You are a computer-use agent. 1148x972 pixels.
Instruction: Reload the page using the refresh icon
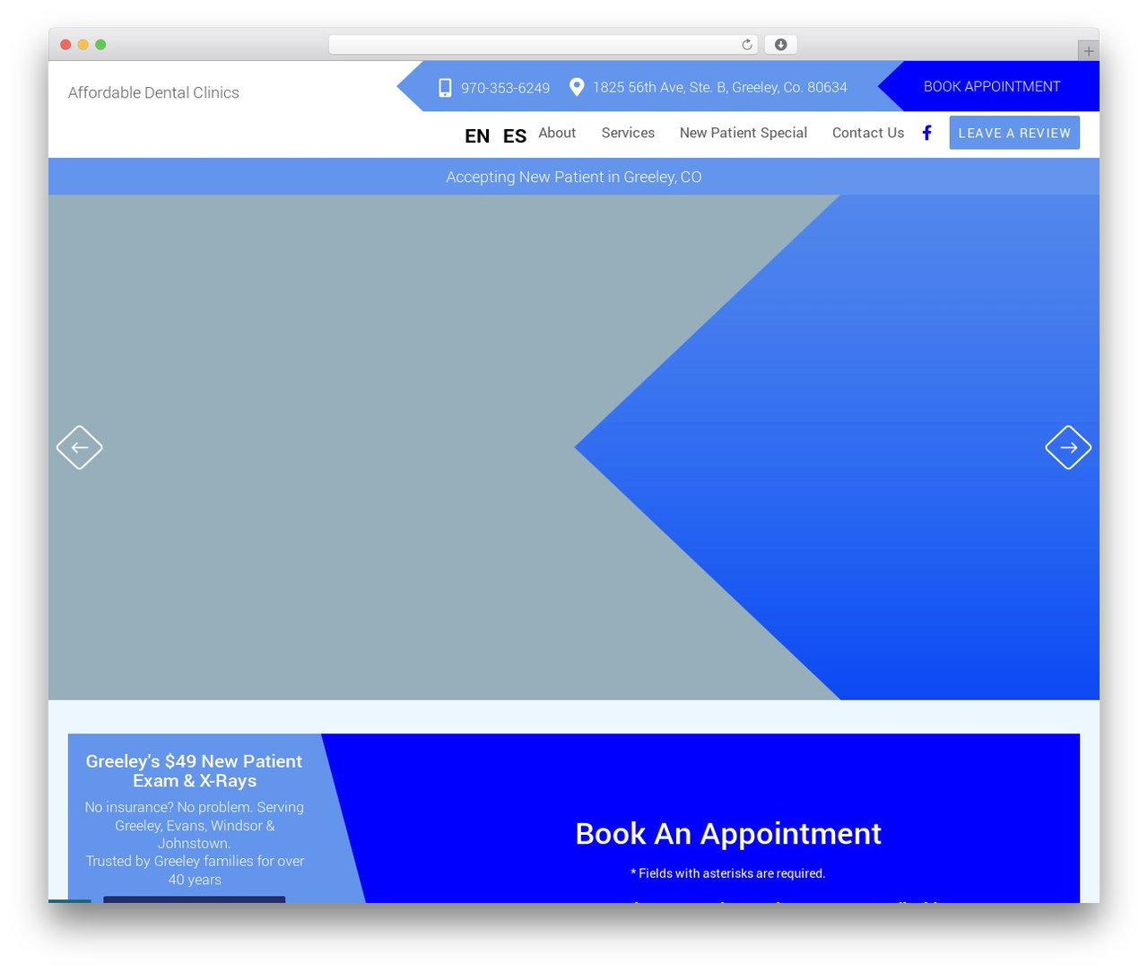(747, 45)
